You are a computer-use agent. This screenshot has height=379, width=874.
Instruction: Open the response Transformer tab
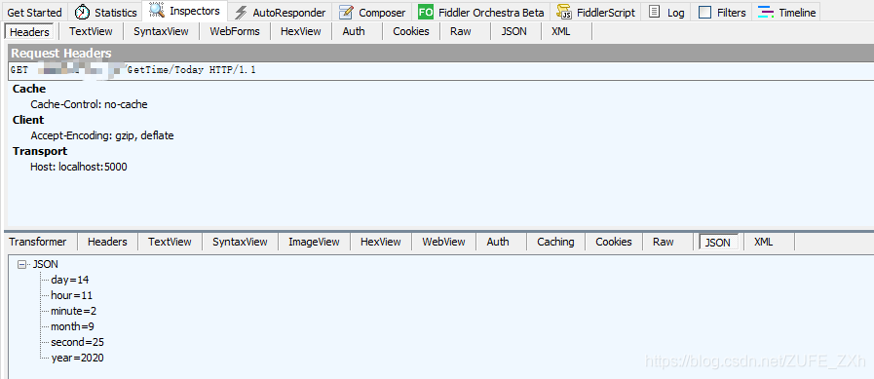(x=38, y=242)
